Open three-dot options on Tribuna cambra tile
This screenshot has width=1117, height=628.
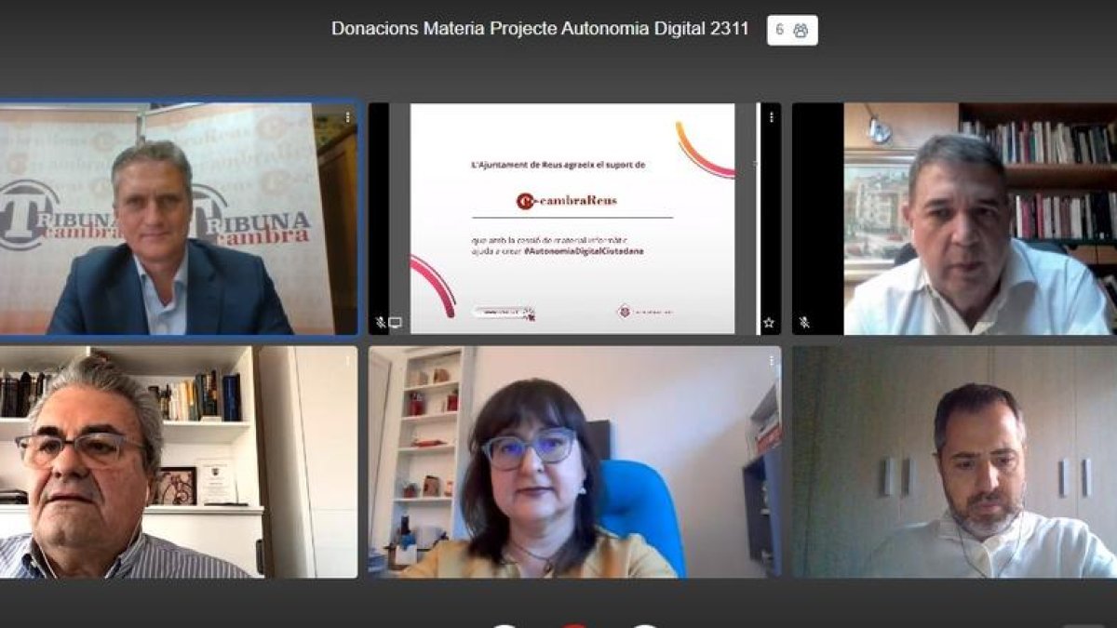click(347, 117)
